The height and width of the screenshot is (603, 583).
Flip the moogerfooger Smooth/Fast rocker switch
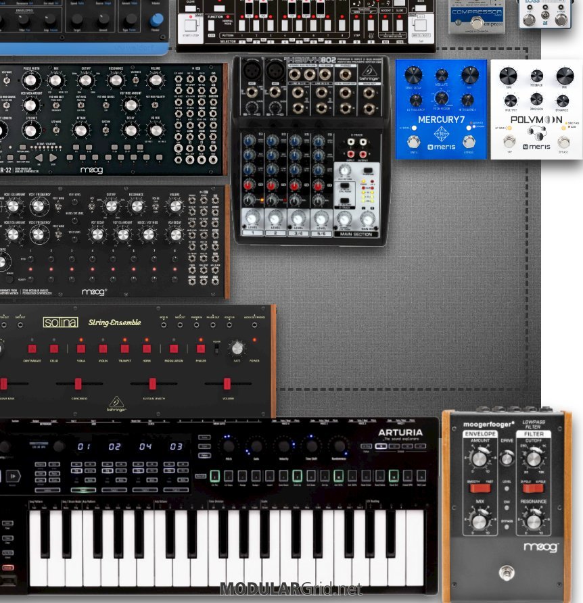(480, 488)
